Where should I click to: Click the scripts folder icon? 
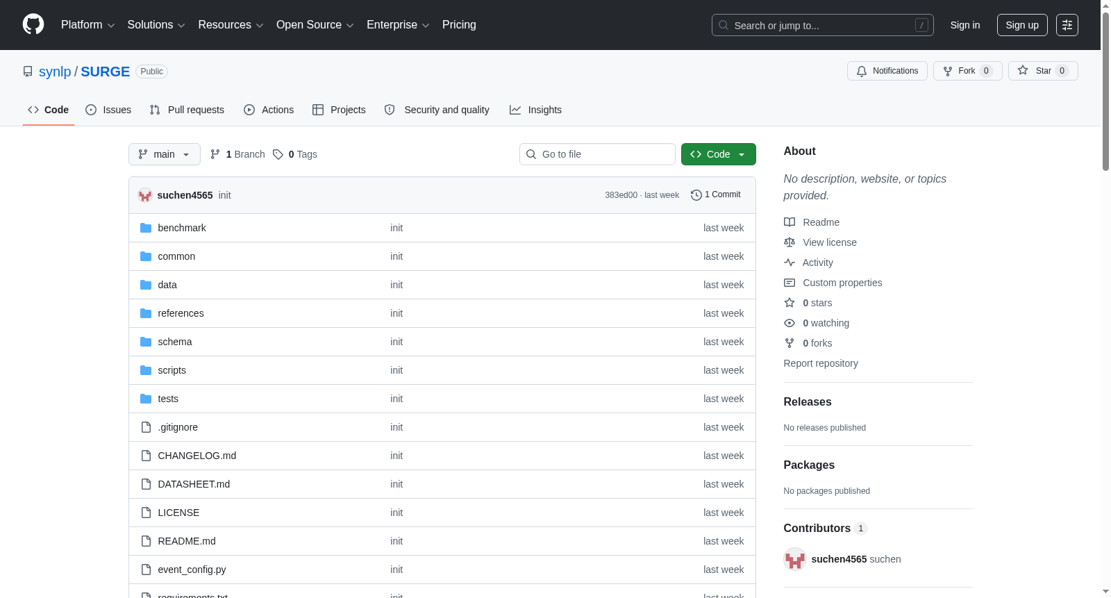click(x=146, y=370)
